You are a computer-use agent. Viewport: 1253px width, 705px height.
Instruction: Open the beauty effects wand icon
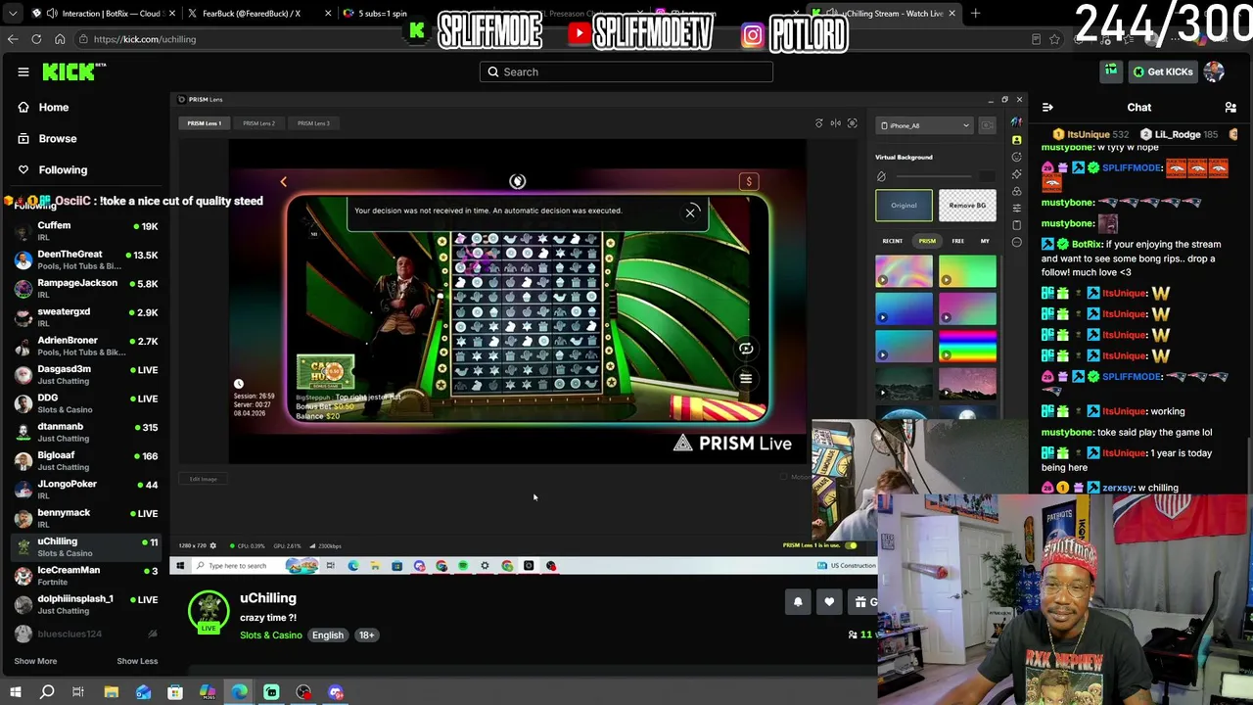pos(1016,173)
